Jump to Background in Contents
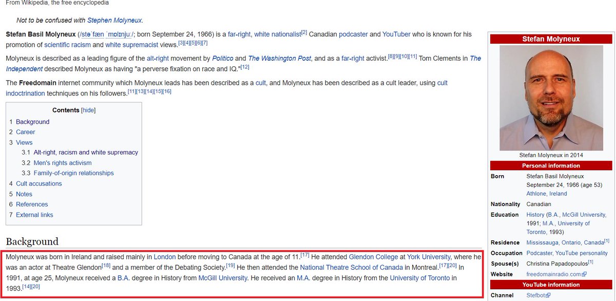616x301 pixels. tap(33, 122)
